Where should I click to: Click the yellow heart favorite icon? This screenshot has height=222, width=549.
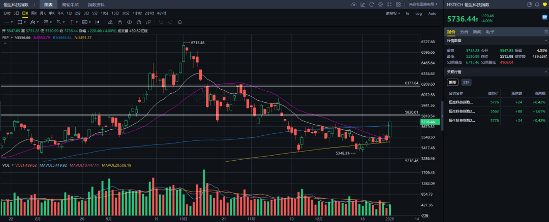coord(544,5)
